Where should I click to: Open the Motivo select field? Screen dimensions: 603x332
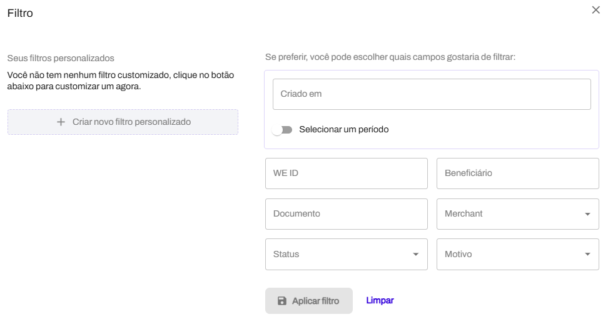[x=518, y=255]
